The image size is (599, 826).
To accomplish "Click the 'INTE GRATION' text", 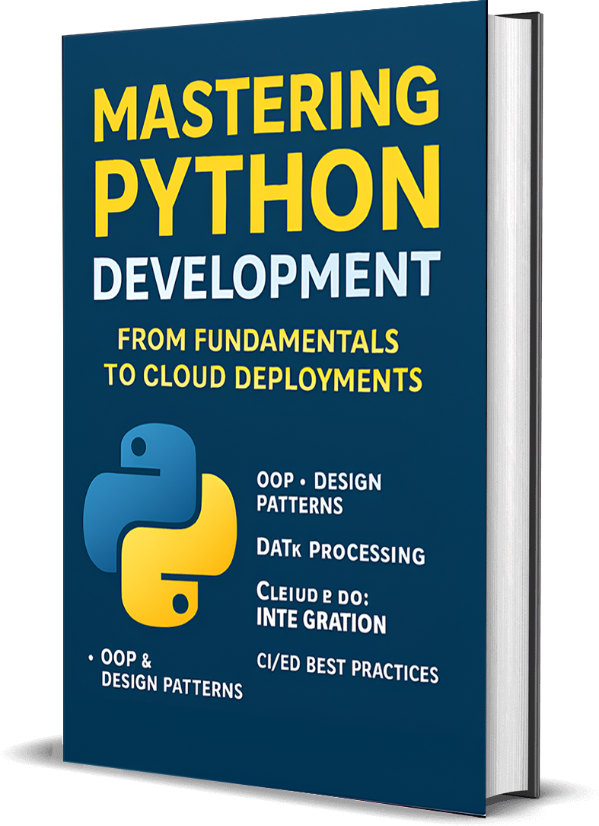I will click(321, 621).
